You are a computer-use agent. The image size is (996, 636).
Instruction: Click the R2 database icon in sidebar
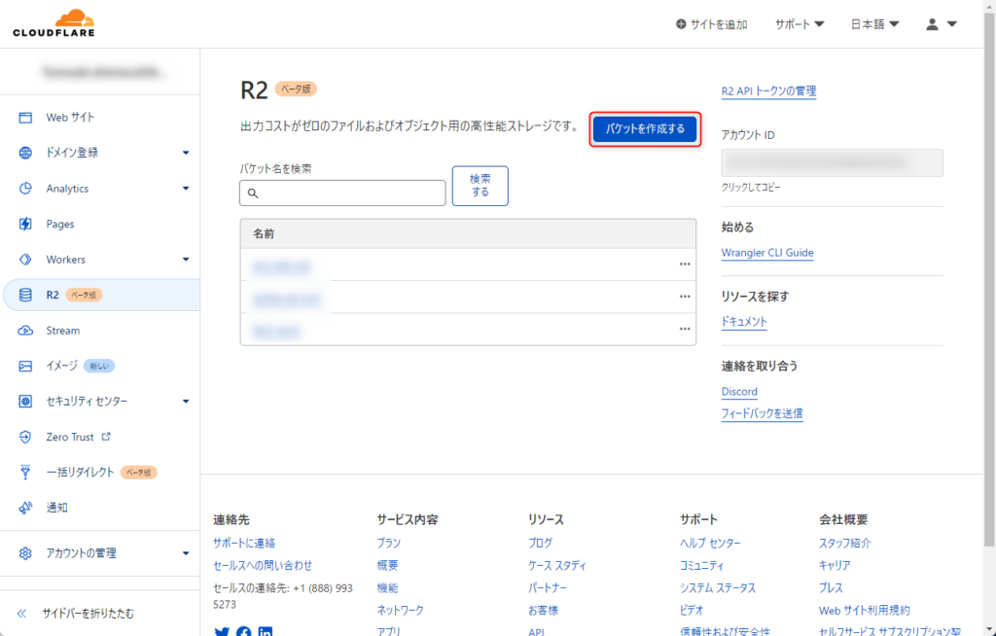[25, 295]
